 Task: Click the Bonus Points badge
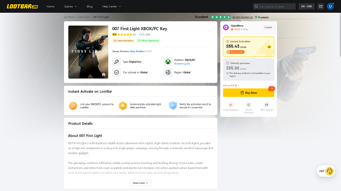(x=235, y=52)
